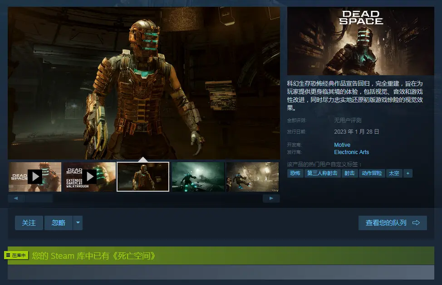Viewport: 442px width, 285px height.
Task: Play the first Dead Space trailer thumbnail
Action: pos(35,177)
